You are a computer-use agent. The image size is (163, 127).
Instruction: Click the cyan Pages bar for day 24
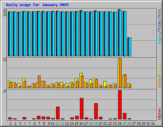pyautogui.click(x=120, y=33)
